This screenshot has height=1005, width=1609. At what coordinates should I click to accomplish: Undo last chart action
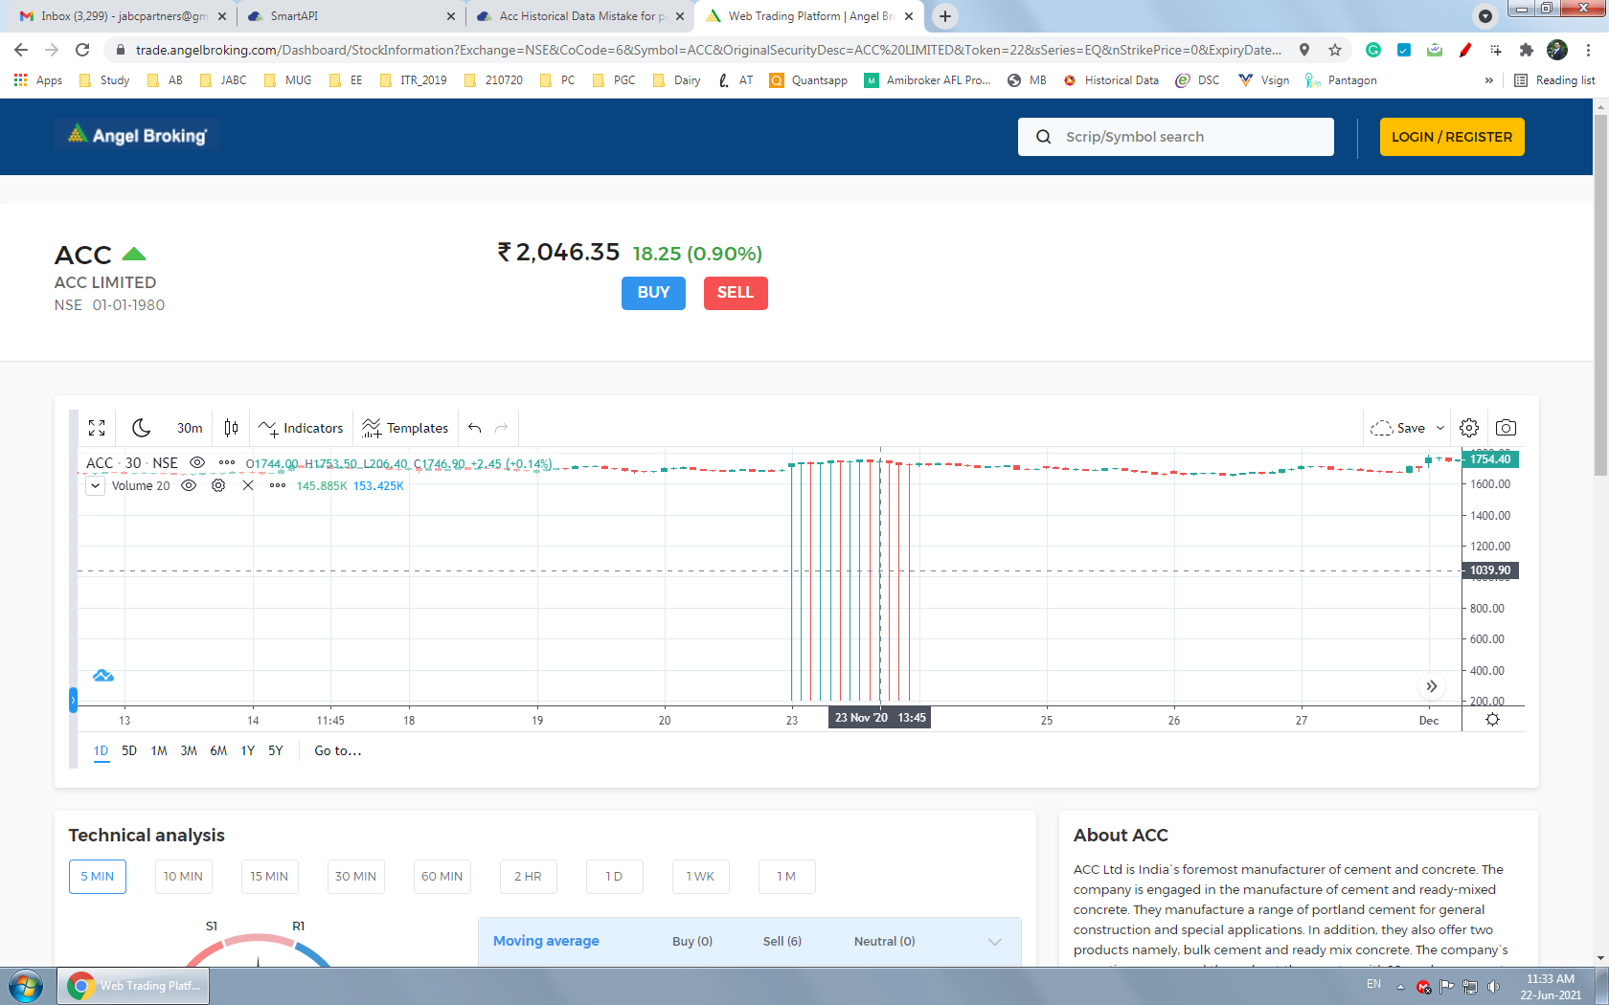tap(475, 428)
